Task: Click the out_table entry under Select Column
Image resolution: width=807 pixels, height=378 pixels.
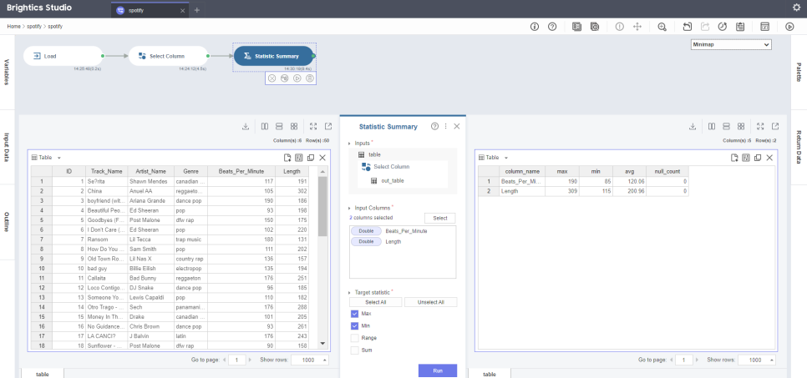Action: point(392,180)
